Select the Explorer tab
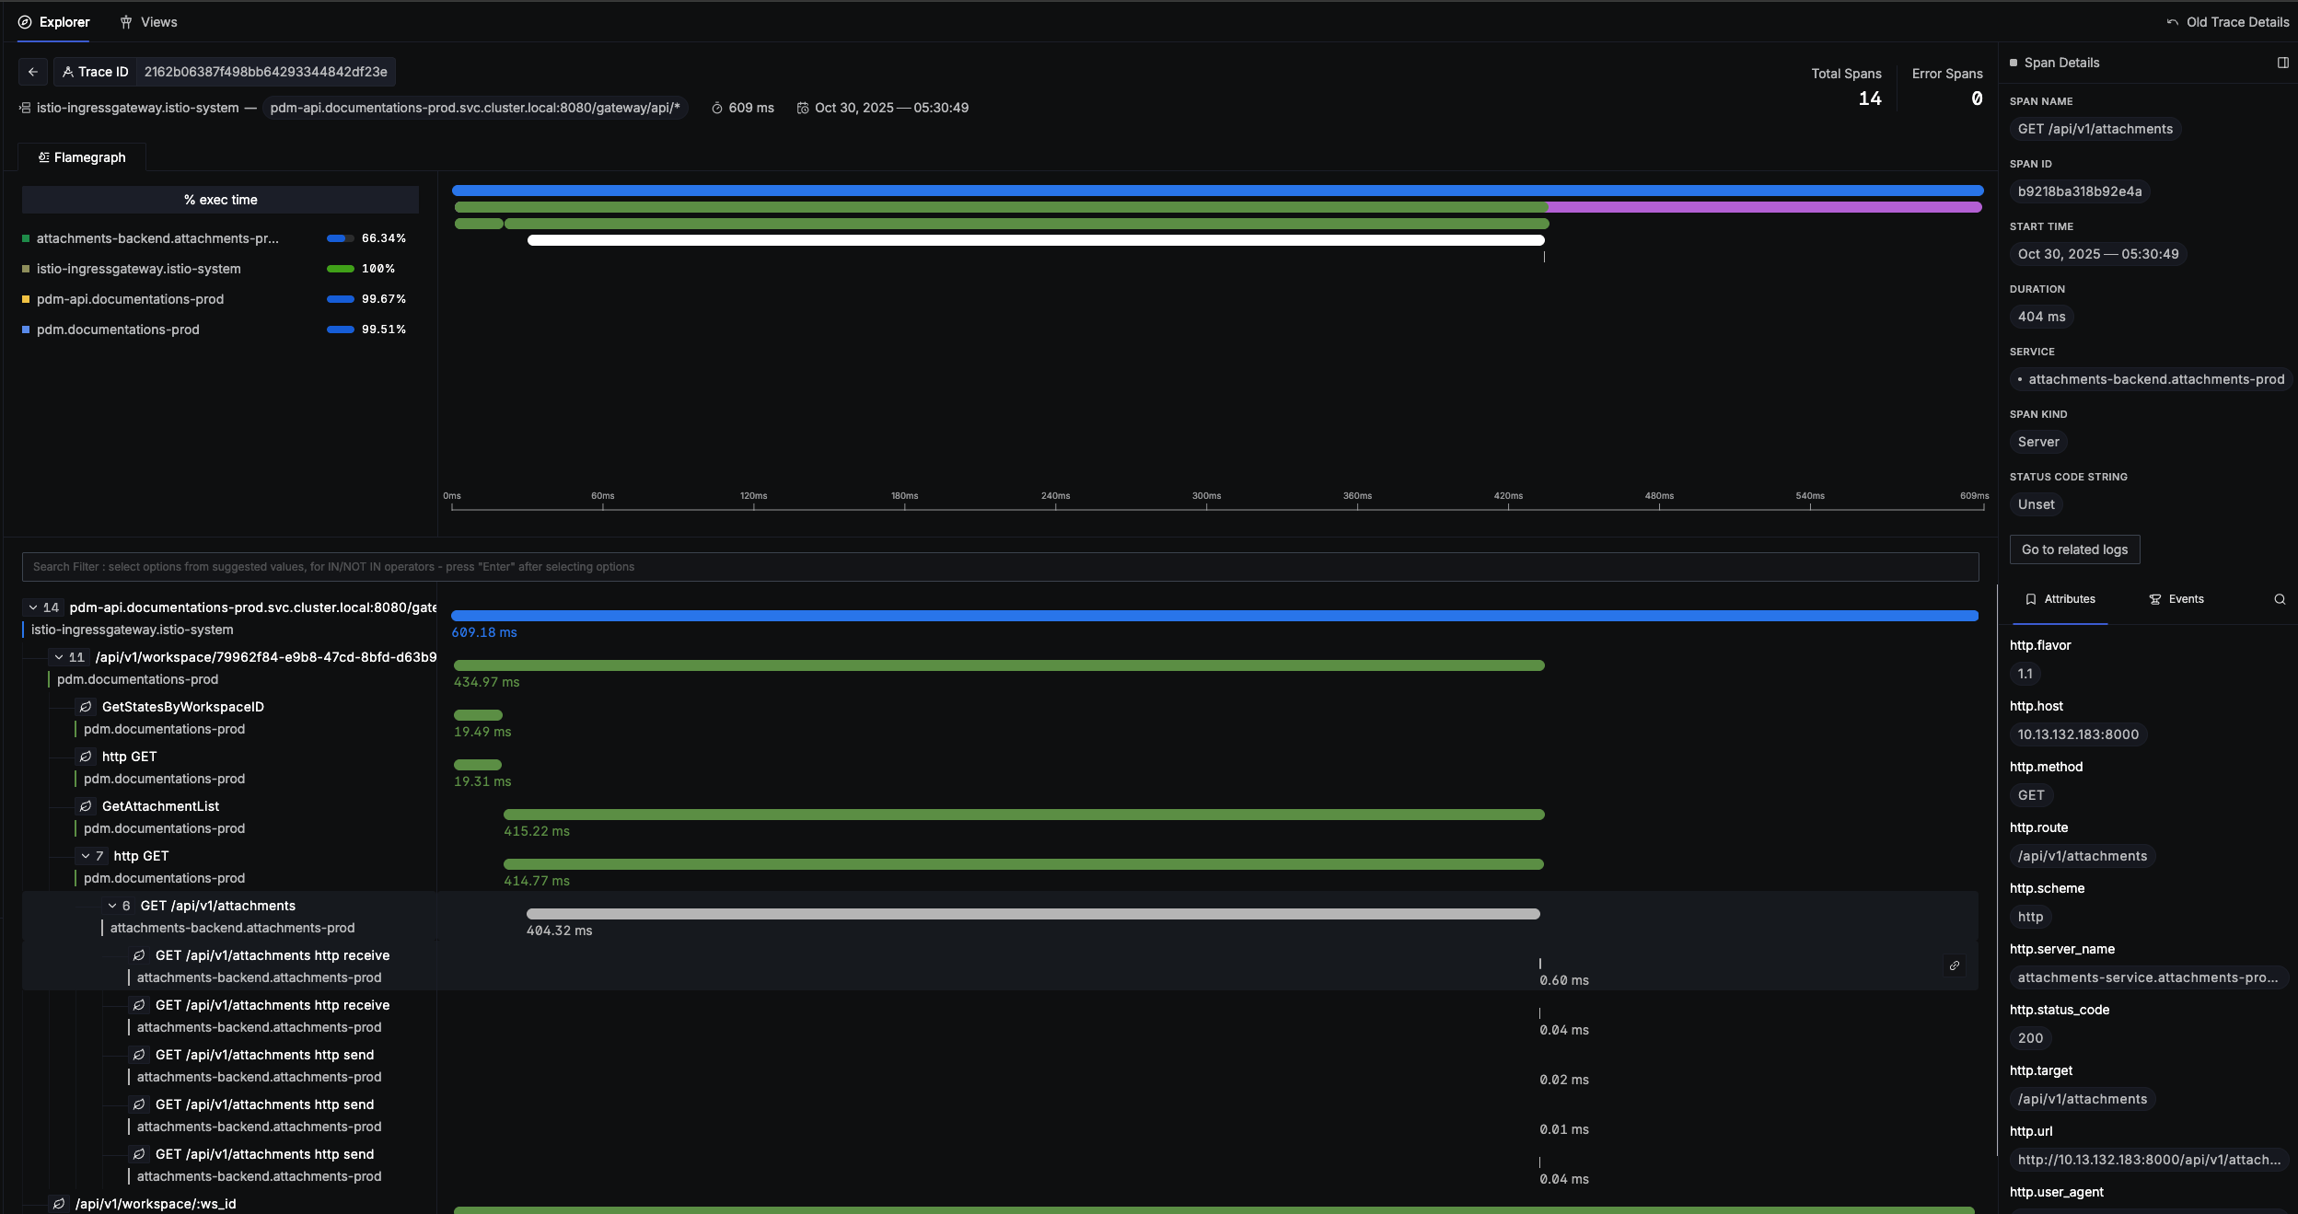 pyautogui.click(x=54, y=22)
